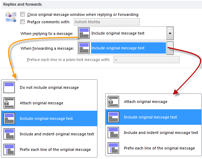
Task: Expand the When forwarding a message dropdown arrow
Action: coord(170,48)
